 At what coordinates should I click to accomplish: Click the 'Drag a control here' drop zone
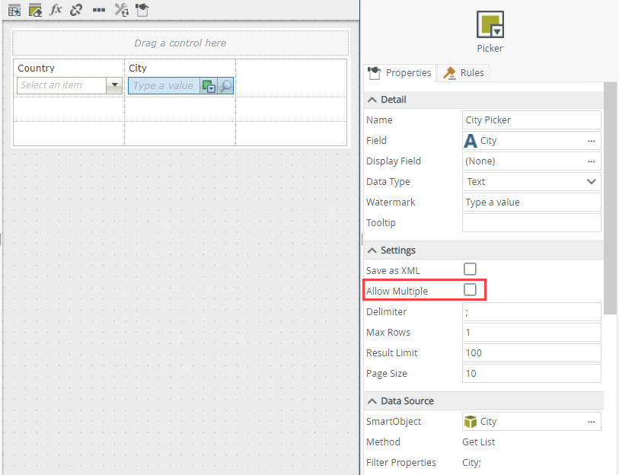(x=180, y=43)
